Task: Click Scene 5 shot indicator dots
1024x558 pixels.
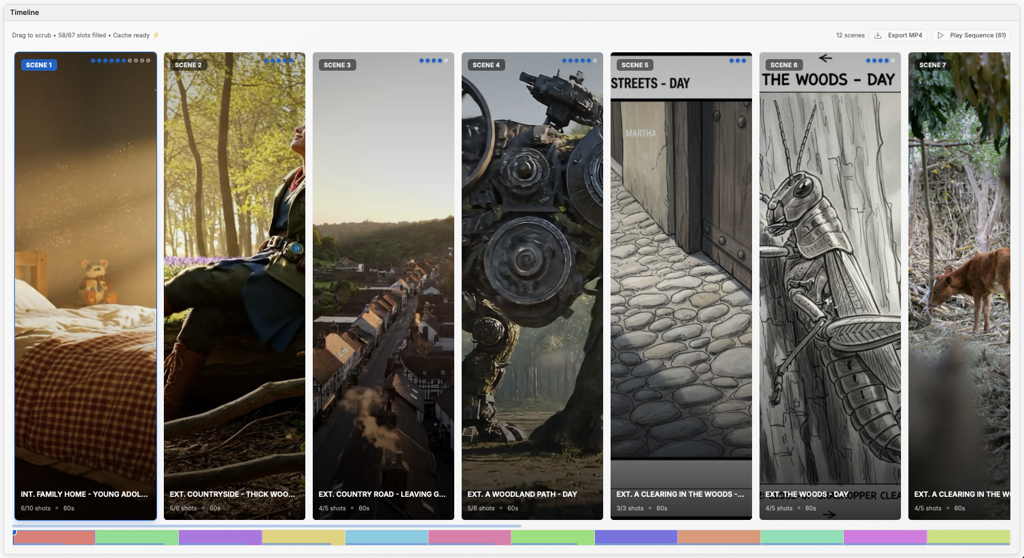Action: coord(738,60)
